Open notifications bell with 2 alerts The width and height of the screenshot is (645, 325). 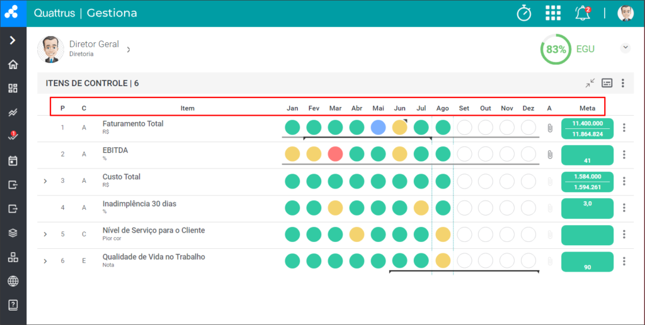(x=583, y=13)
